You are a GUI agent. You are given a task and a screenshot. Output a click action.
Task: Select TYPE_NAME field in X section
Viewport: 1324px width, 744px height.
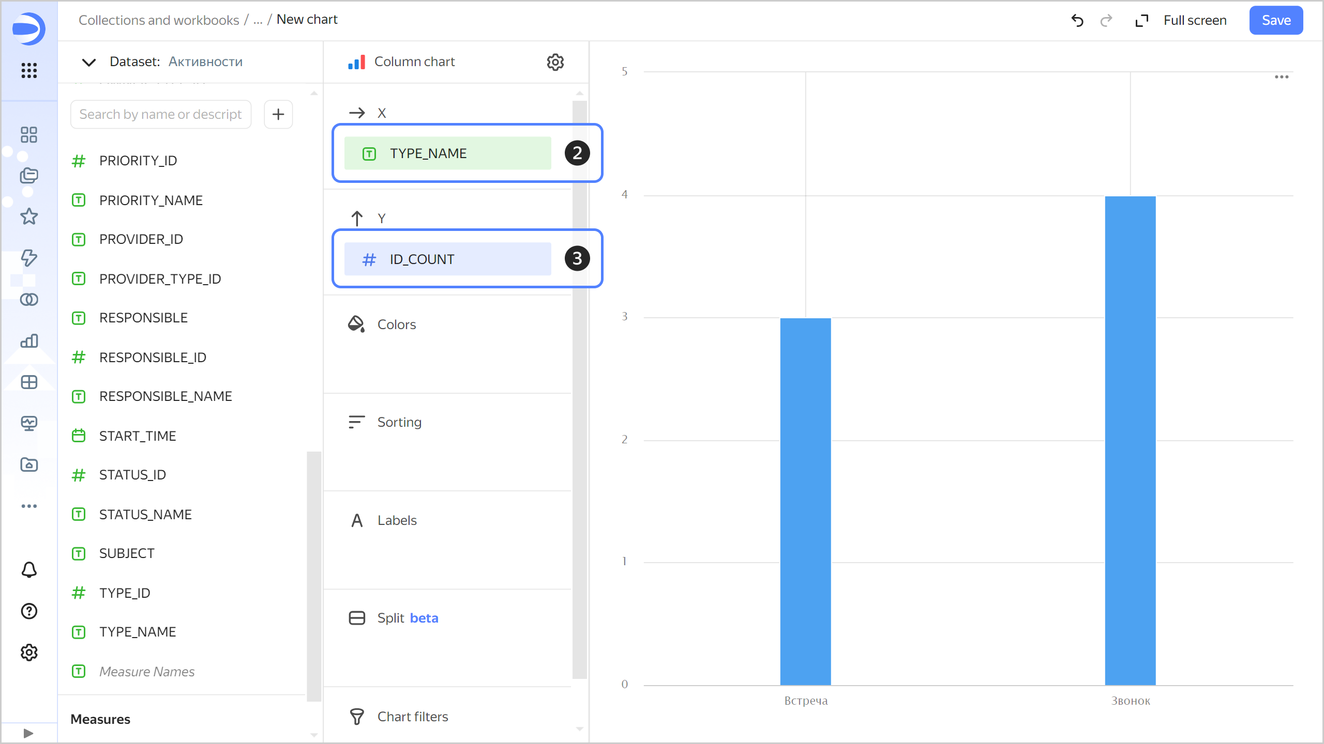447,153
